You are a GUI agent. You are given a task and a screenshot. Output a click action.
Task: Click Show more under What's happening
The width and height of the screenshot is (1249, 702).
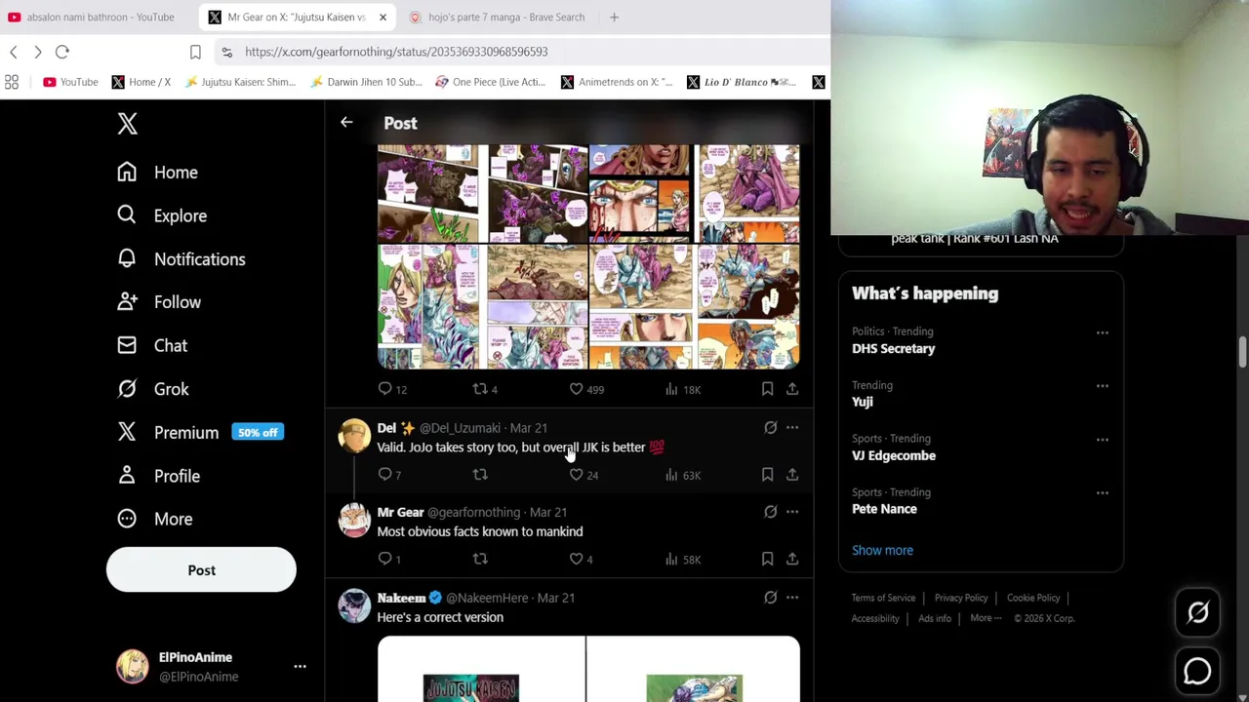pos(882,550)
